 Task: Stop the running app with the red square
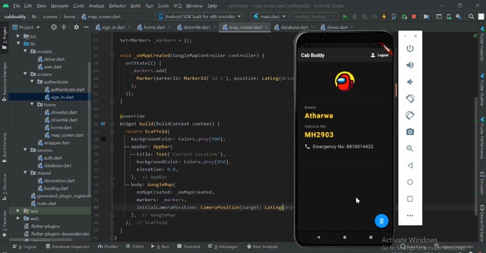(414, 17)
